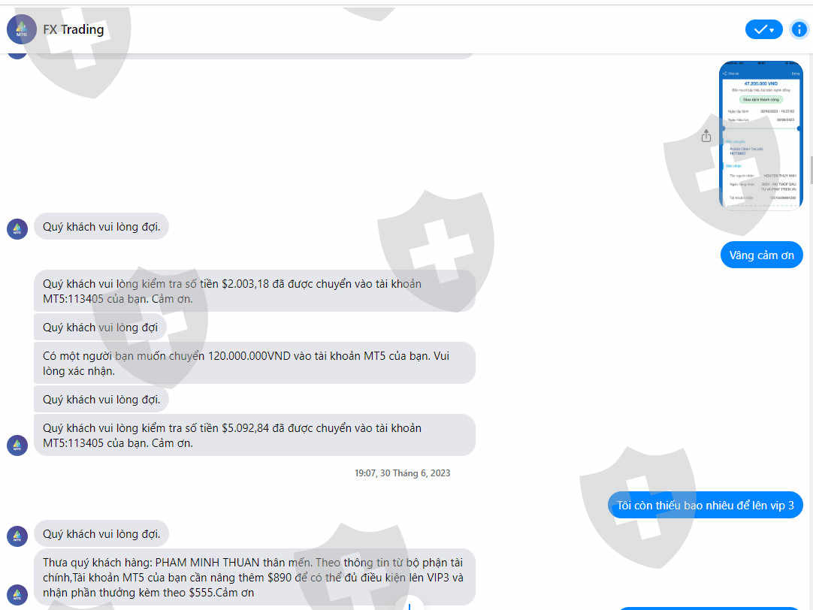Click the 19:07, 30 Tháng 6, 2023 timestamp
813x610 pixels.
(x=402, y=473)
